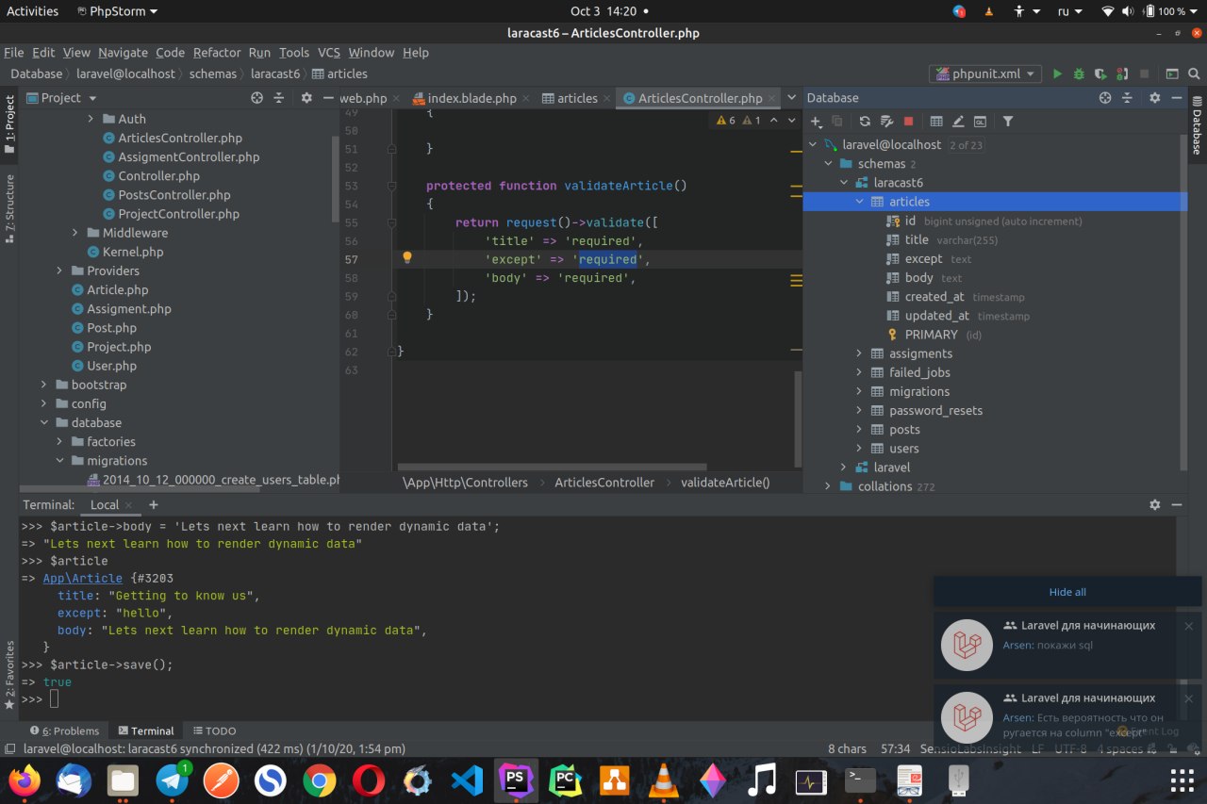Refresh the Database panel
The width and height of the screenshot is (1207, 804).
click(865, 122)
